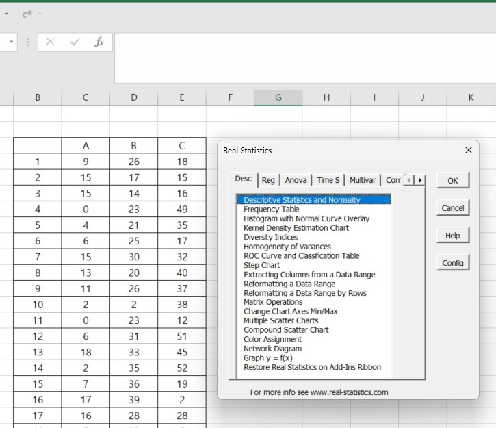Switch to the Multivar tab

point(363,180)
